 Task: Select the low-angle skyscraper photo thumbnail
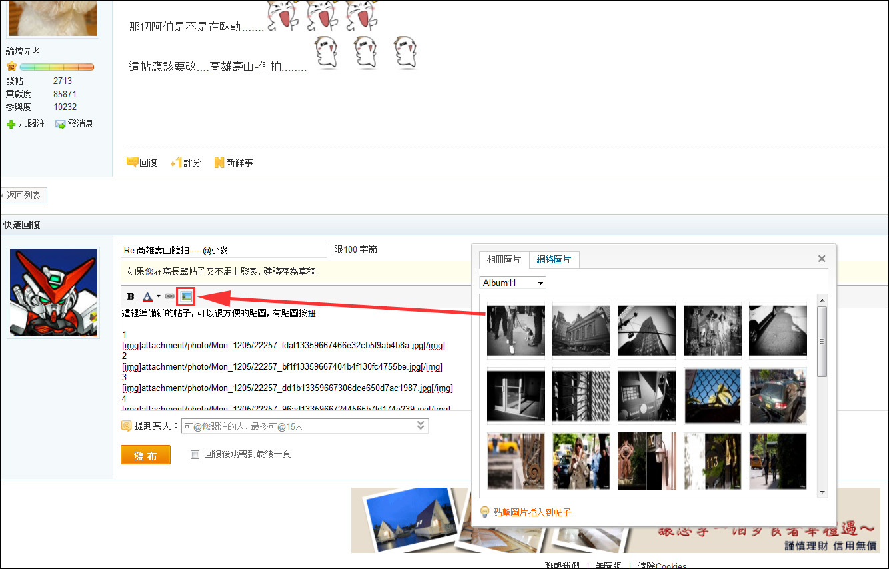646,330
